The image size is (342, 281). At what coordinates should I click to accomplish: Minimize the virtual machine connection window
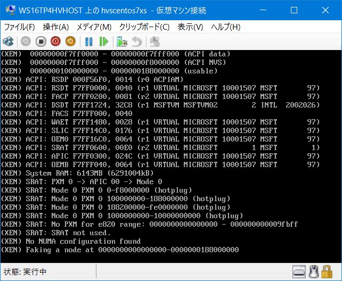tap(263, 10)
